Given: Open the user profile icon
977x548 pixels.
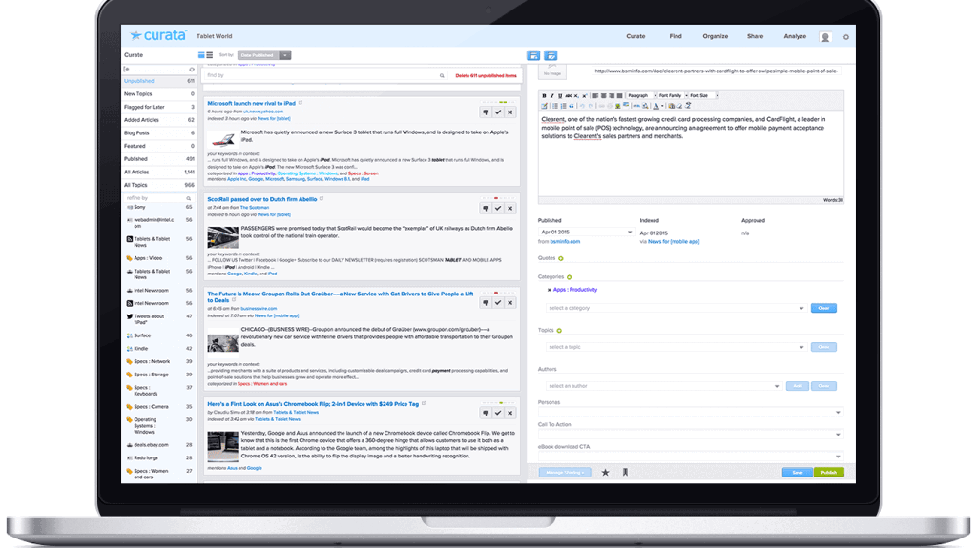Looking at the screenshot, I should (x=825, y=37).
